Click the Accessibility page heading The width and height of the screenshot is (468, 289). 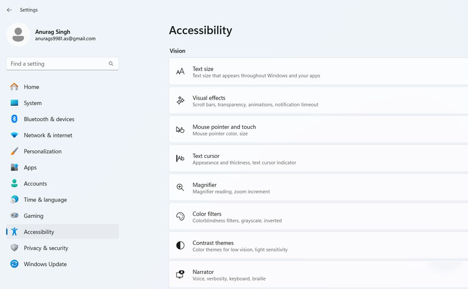[201, 31]
